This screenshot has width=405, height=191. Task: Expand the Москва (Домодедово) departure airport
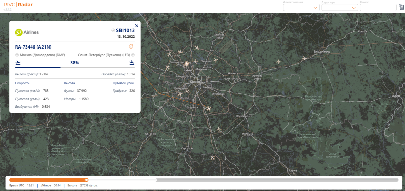point(17,55)
